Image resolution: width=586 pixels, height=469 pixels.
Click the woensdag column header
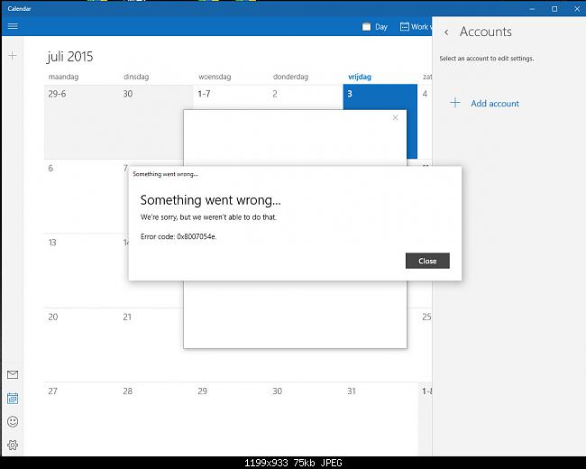(x=215, y=77)
